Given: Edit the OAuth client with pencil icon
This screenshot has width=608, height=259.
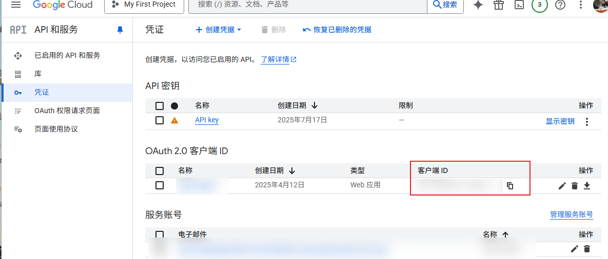Looking at the screenshot, I should point(562,185).
